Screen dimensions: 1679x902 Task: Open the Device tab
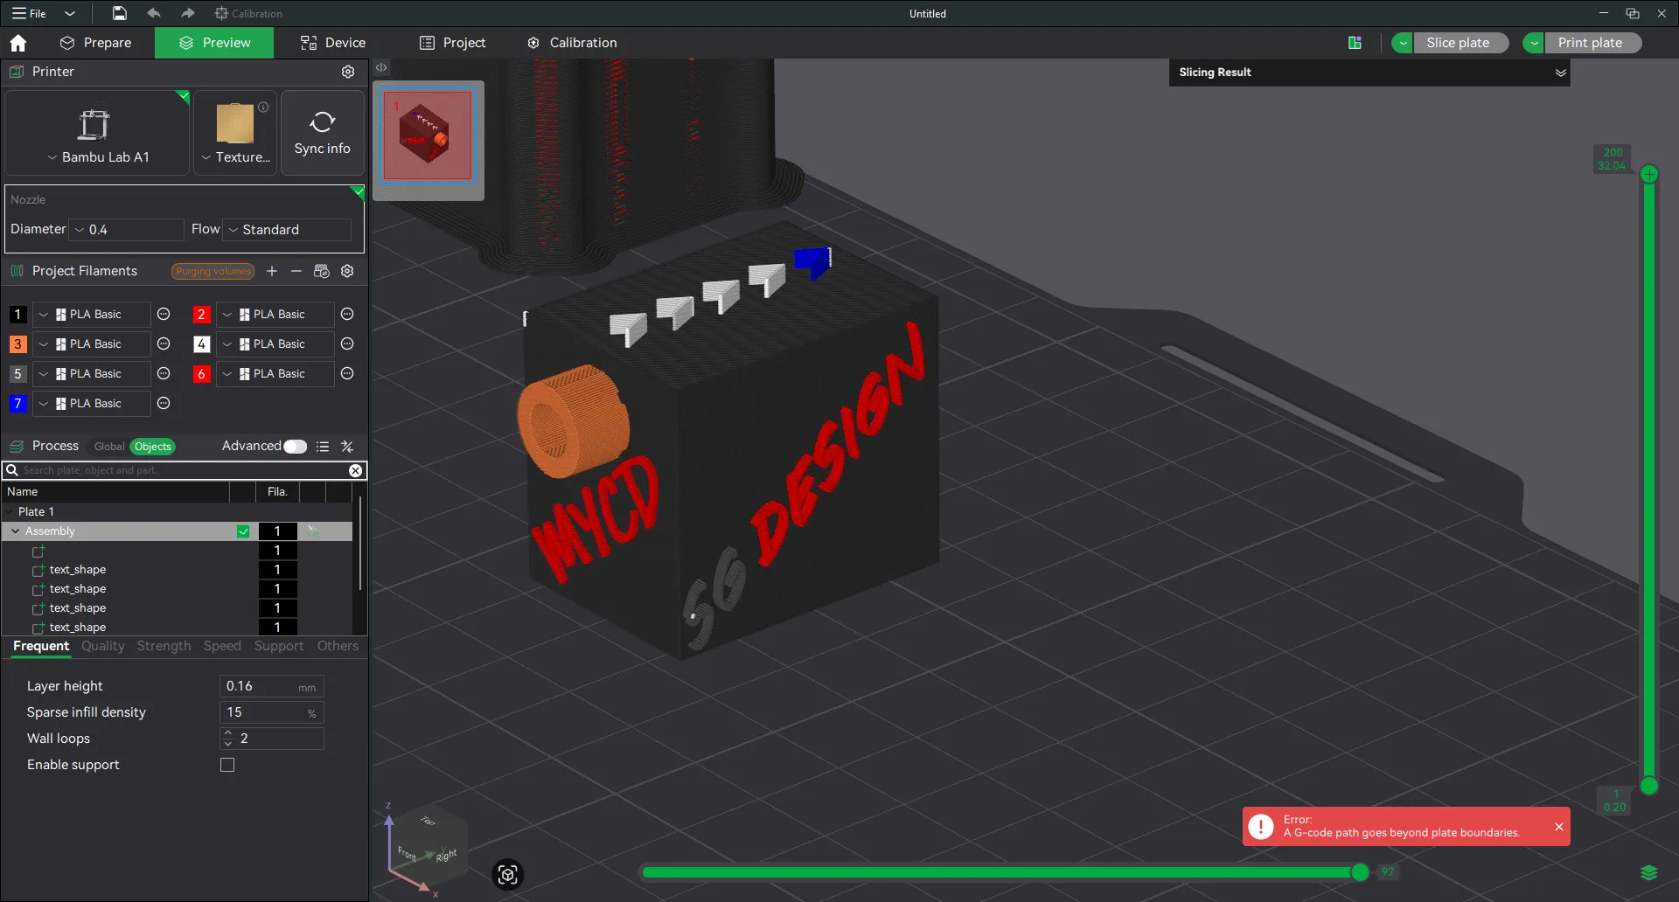click(333, 43)
